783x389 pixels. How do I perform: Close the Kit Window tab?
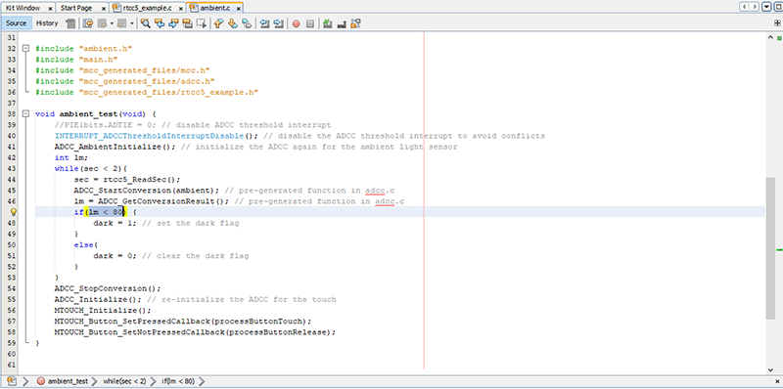pos(51,9)
